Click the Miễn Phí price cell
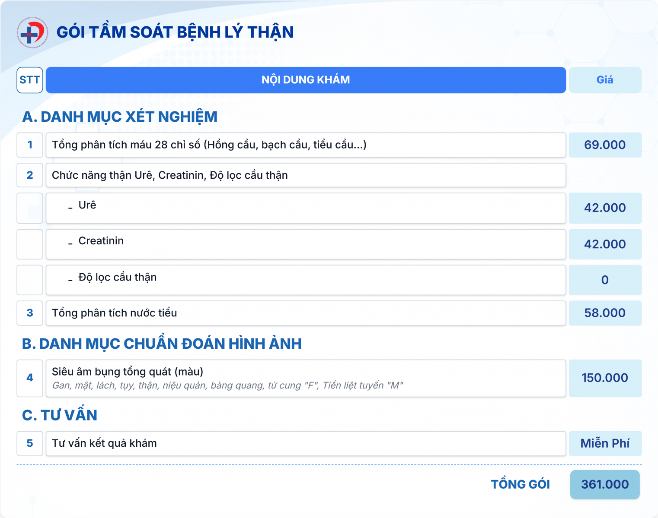 [605, 443]
